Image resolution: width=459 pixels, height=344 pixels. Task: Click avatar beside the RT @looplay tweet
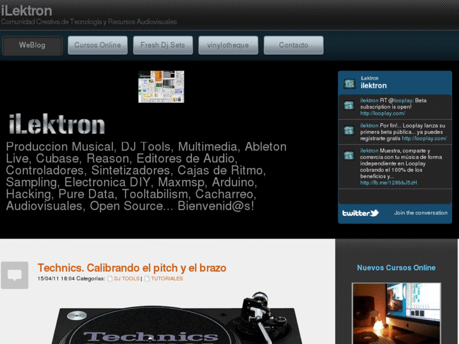349,105
